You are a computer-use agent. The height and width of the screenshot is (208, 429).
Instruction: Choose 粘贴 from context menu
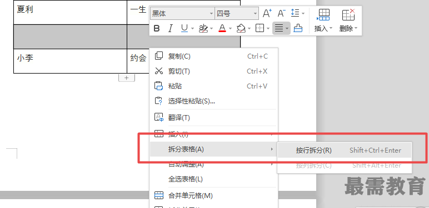pos(214,86)
